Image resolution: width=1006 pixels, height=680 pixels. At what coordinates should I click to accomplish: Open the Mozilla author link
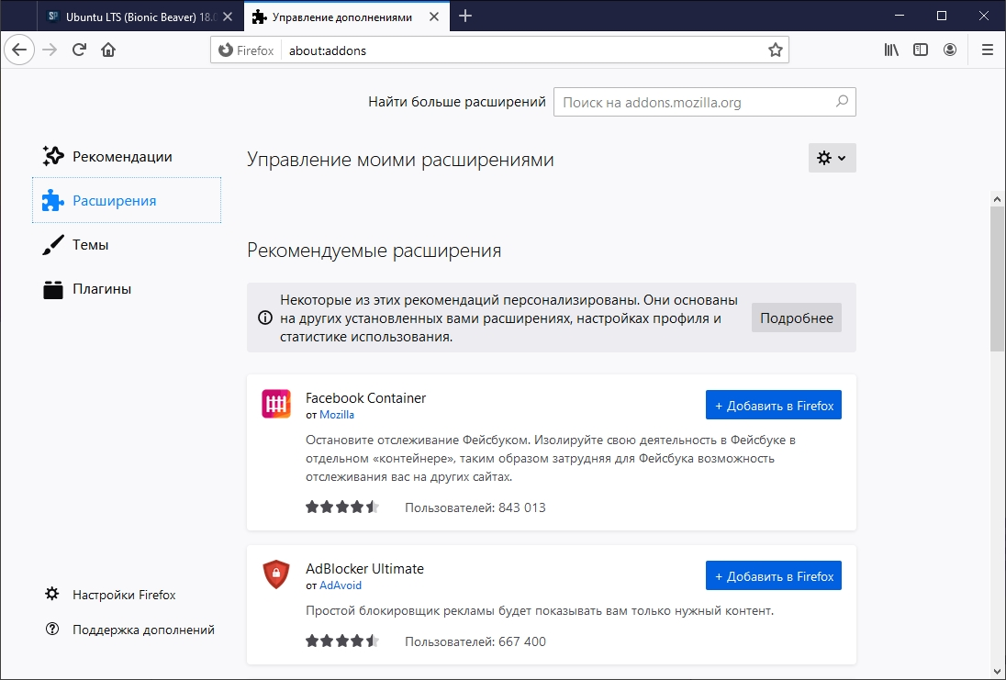337,415
